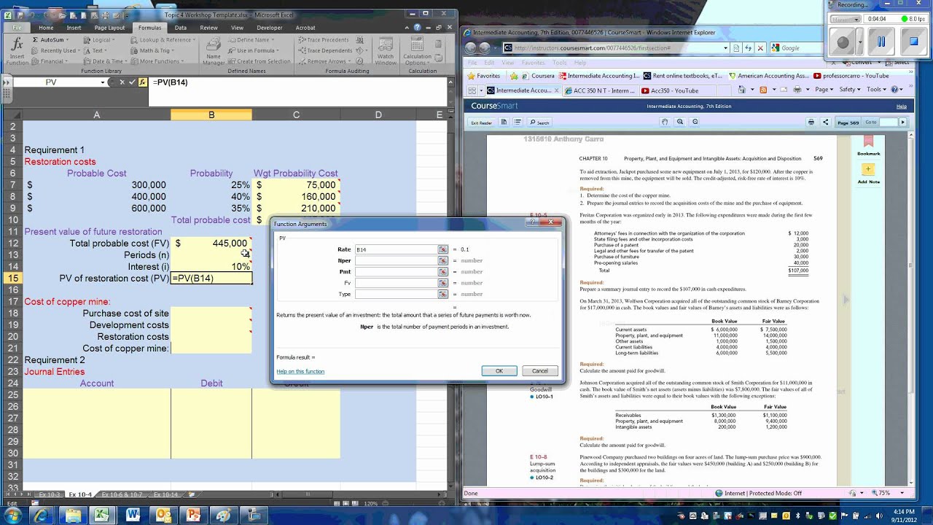Stop the screen recording
Screen dimensions: 933x525
[x=913, y=42]
